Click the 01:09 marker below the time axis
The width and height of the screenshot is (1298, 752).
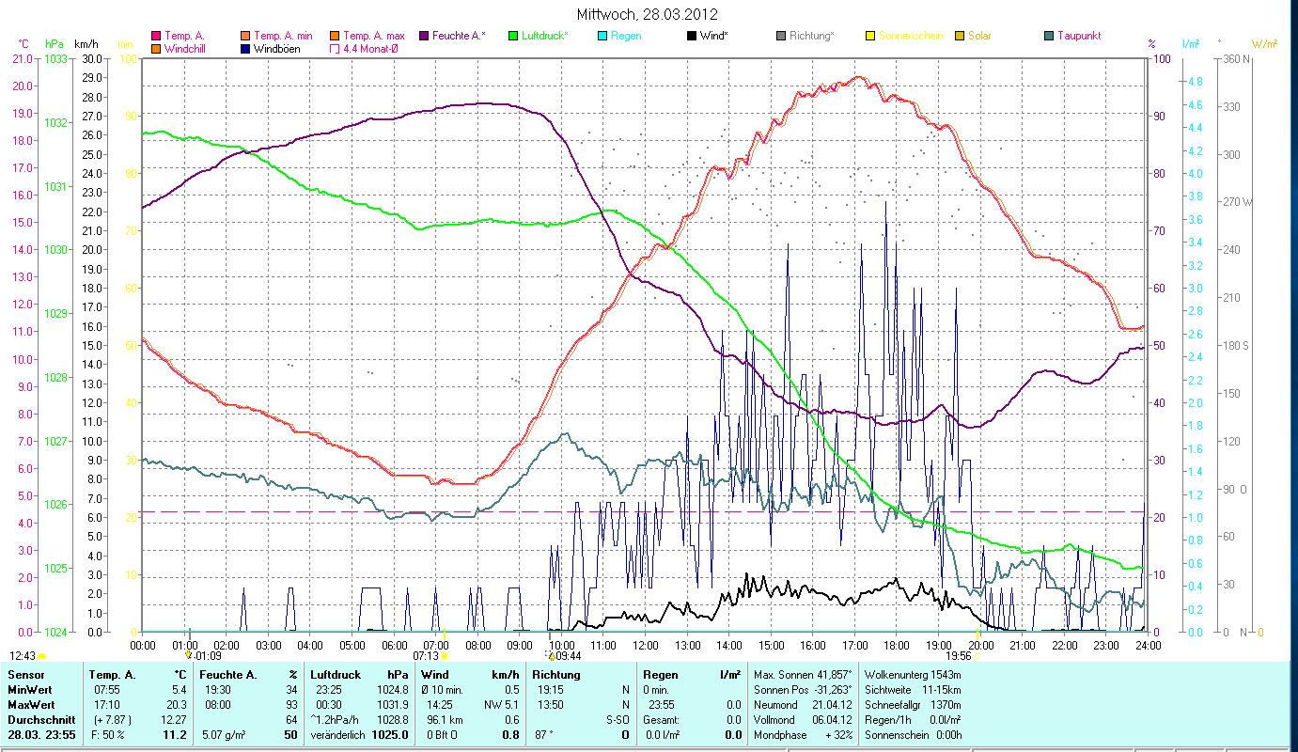189,655
